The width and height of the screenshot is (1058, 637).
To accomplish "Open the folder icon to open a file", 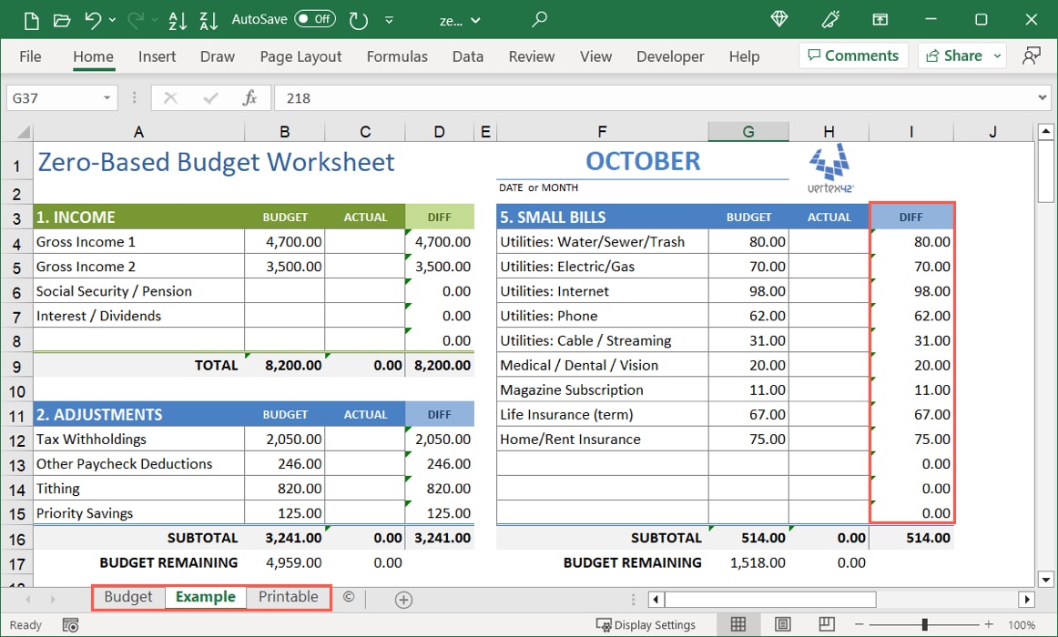I will [x=61, y=19].
